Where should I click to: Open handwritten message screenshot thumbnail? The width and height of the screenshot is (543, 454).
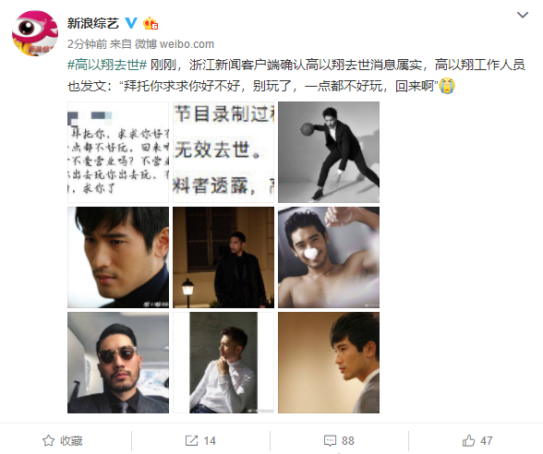pos(118,152)
